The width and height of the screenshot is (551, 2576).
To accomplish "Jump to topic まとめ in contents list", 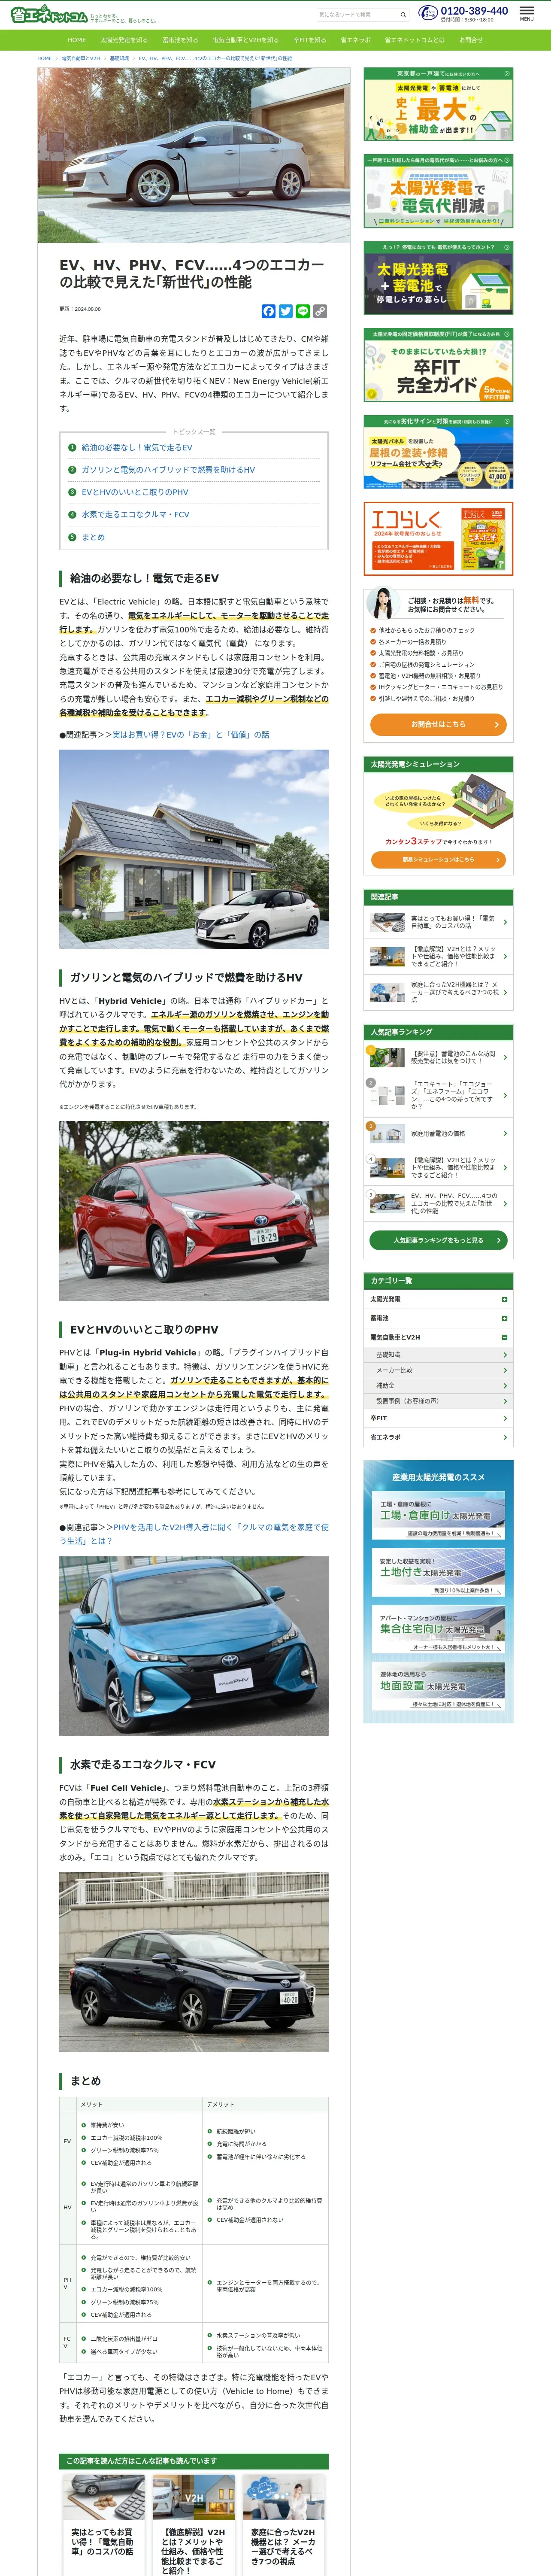I will (x=93, y=537).
